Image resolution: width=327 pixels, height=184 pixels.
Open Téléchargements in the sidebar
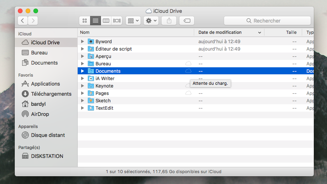(46, 94)
